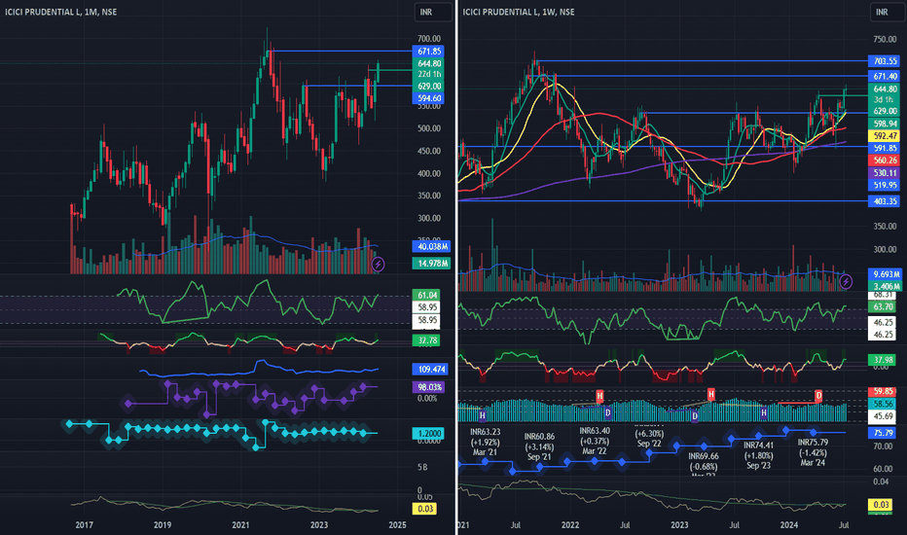
Task: Select the 671.40 horizontal line label
Action: [885, 76]
